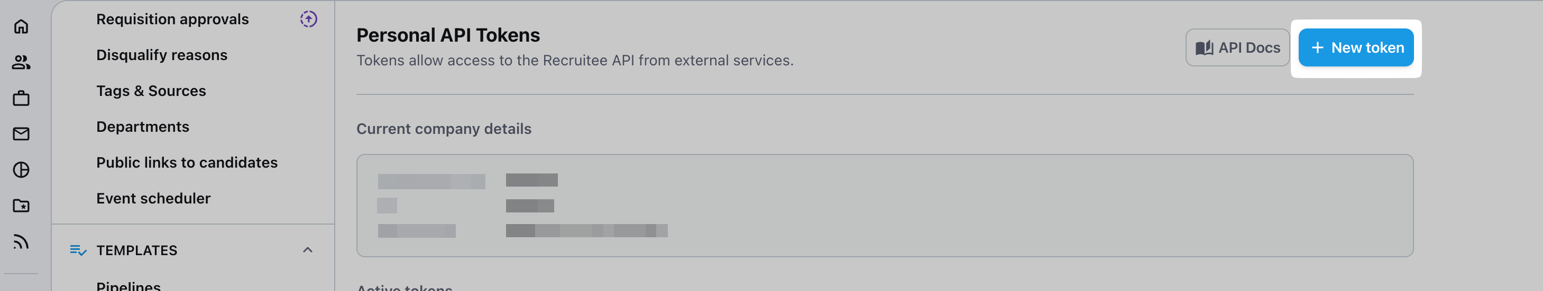The height and width of the screenshot is (291, 1543).
Task: Open the API Docs link
Action: point(1237,48)
